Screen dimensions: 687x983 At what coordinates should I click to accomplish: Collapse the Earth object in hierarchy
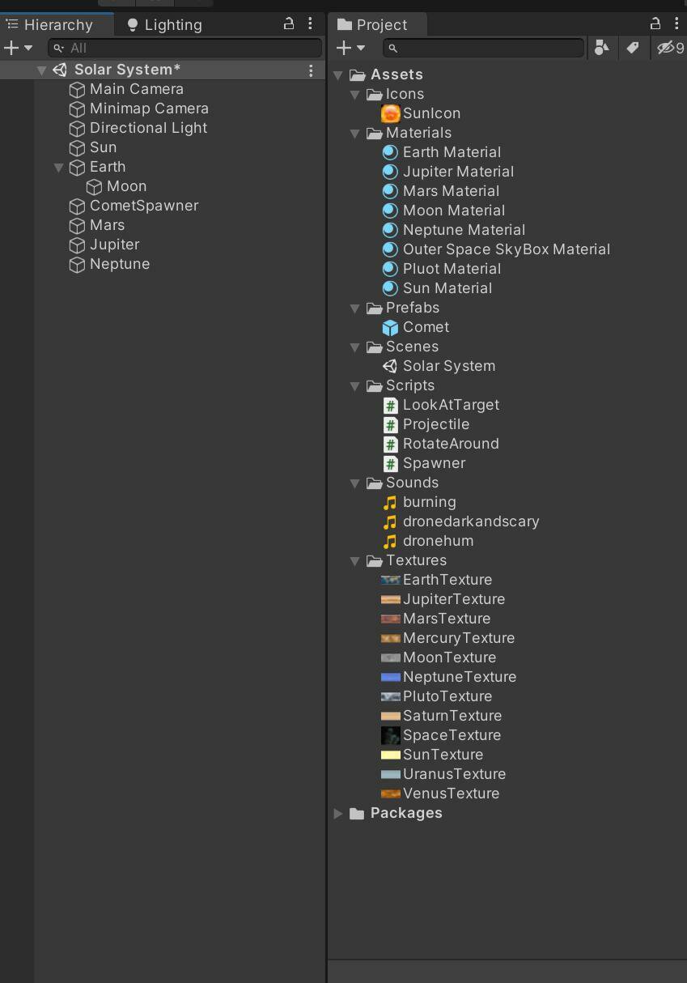pyautogui.click(x=59, y=168)
